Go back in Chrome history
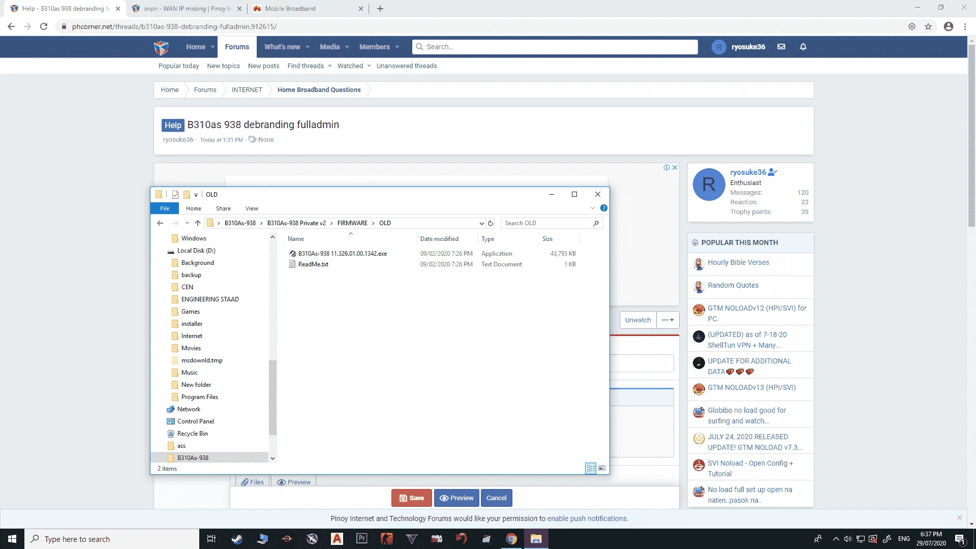 click(x=11, y=26)
